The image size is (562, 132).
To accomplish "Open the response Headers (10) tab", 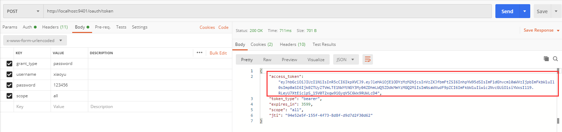I will point(292,44).
